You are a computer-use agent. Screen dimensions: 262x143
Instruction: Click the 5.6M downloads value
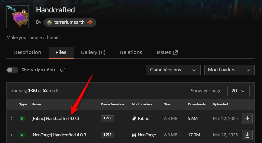(193, 119)
